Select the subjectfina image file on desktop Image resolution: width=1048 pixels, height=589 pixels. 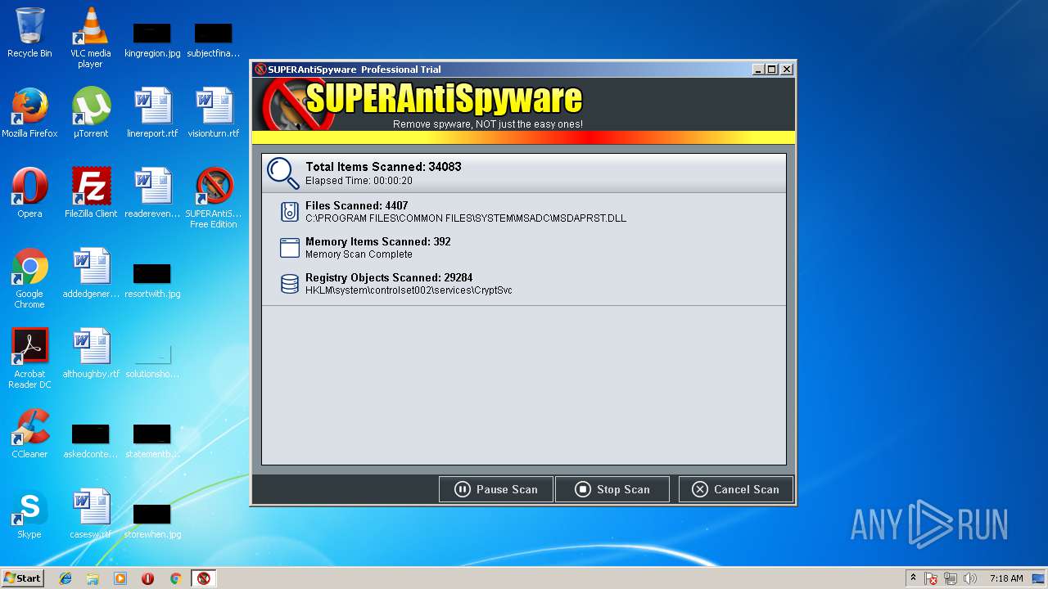point(213,40)
